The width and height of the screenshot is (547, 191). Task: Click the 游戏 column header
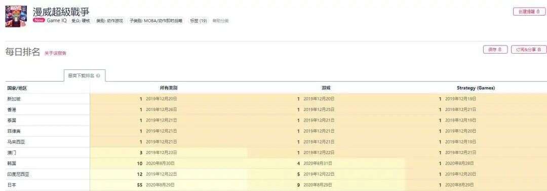(x=326, y=88)
